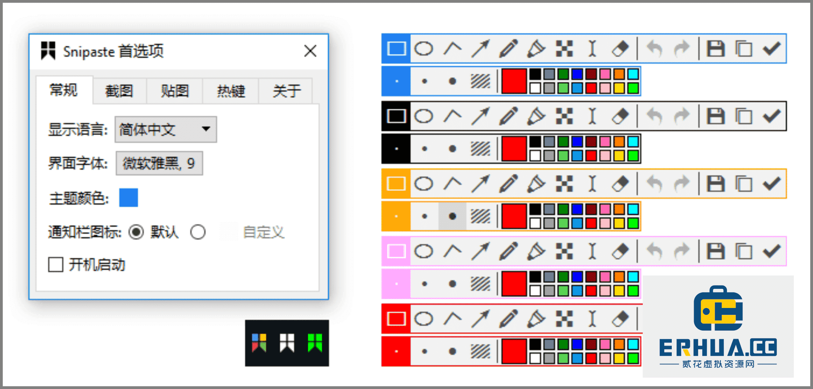Click the Copy icon in the orange toolbar
The height and width of the screenshot is (389, 813).
[x=743, y=183]
